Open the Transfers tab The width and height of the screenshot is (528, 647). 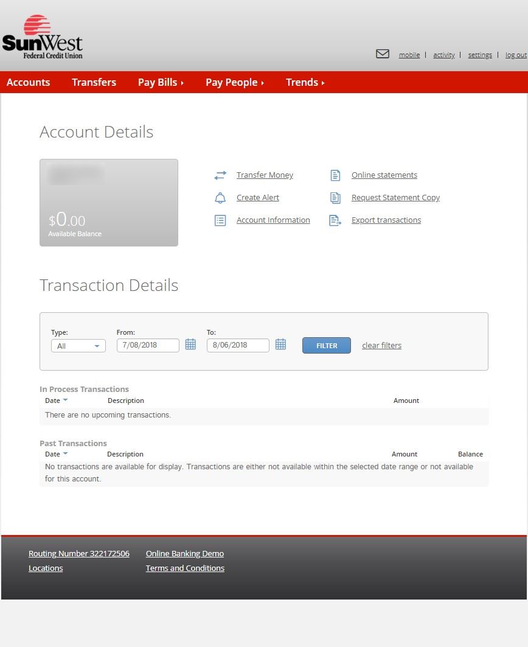tap(94, 82)
